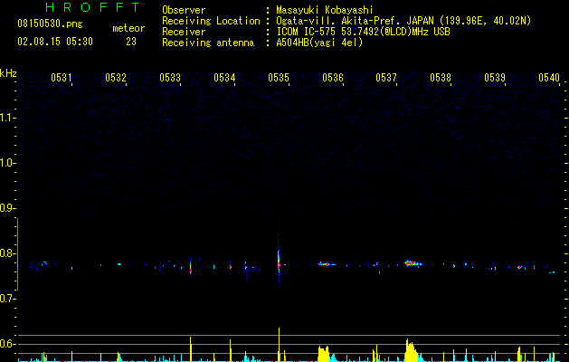Click the 0538 time marker
This screenshot has height=362, width=569.
click(x=441, y=78)
